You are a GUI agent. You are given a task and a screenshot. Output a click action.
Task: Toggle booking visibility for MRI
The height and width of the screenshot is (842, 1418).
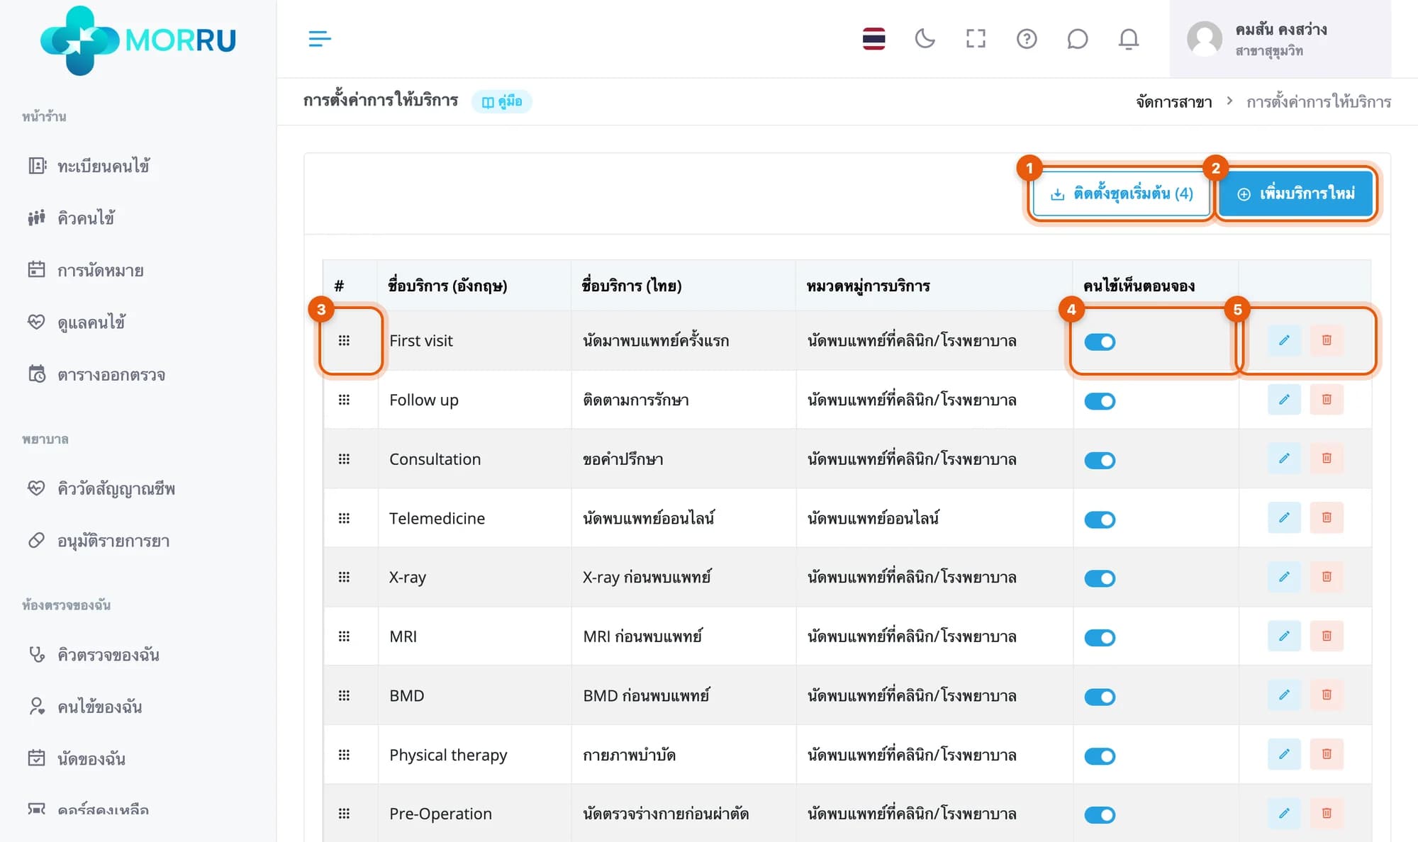(x=1100, y=637)
